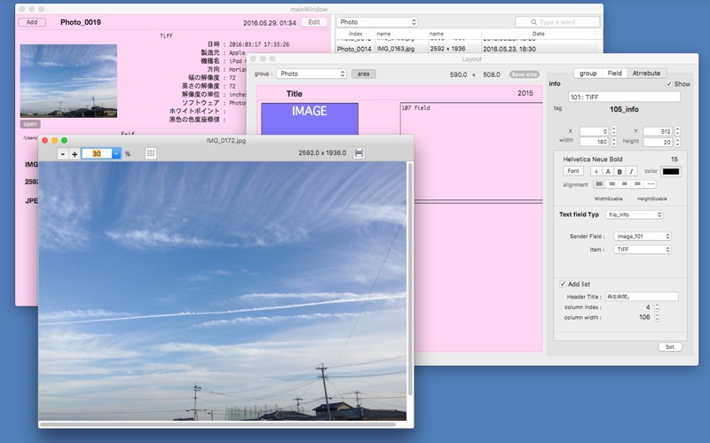Zoom in with the plus button in IMG_0172.jpg window
Screen dimensions: 710x443
click(75, 154)
